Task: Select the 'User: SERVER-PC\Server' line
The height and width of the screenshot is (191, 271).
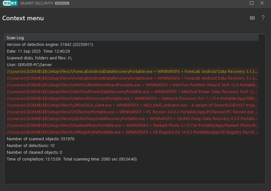Action: click(x=132, y=65)
